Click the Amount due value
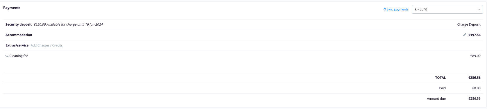This screenshot has height=109, width=487. tap(474, 99)
